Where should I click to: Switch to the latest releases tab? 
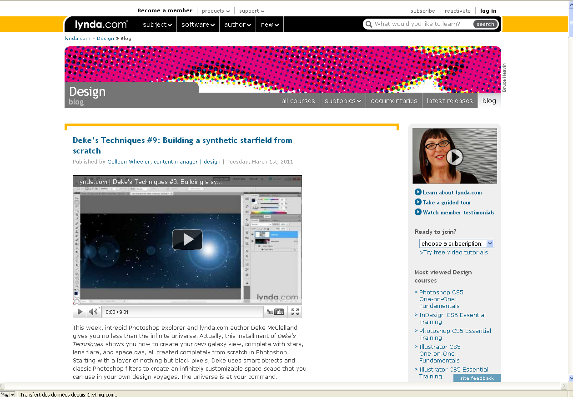pos(450,101)
